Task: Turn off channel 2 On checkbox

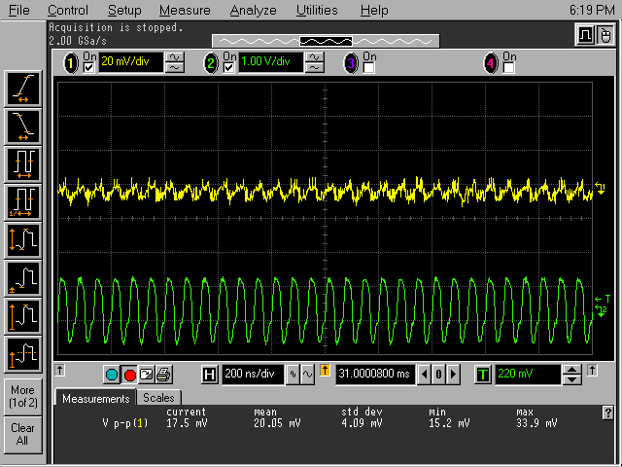Action: [229, 68]
